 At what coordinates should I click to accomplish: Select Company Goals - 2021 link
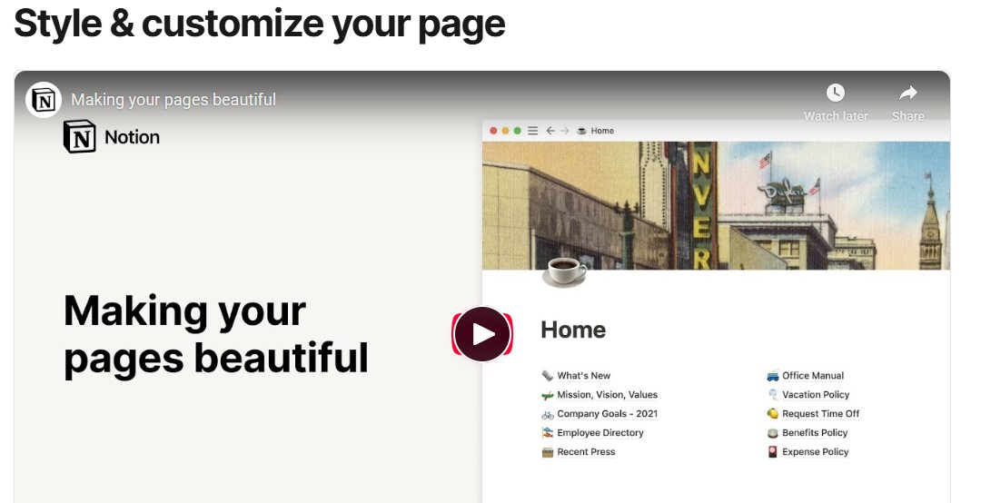pyautogui.click(x=607, y=414)
